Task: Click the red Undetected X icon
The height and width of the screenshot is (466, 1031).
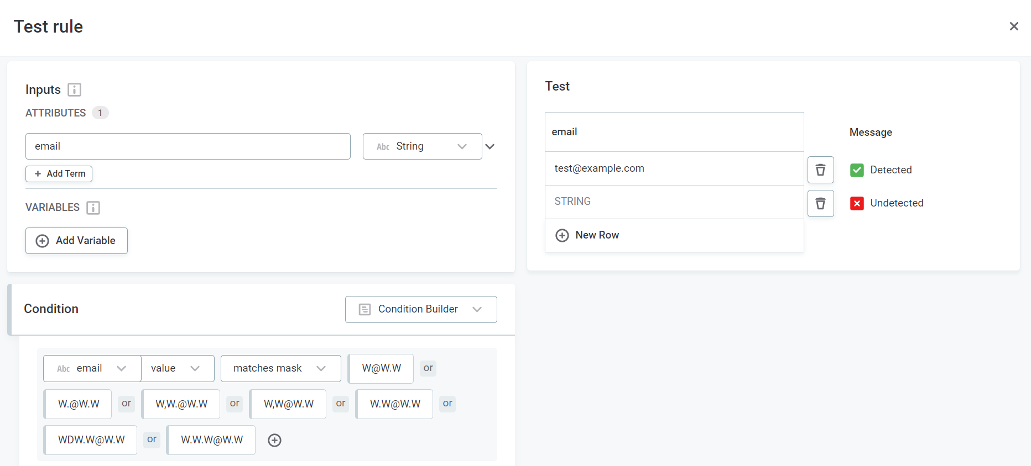Action: (x=857, y=203)
